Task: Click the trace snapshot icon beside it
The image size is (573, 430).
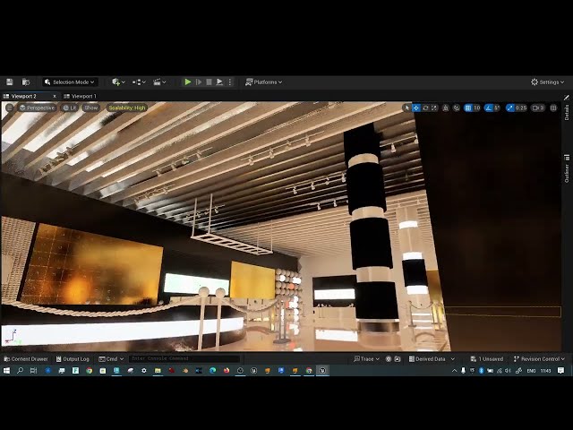Action: coord(398,359)
